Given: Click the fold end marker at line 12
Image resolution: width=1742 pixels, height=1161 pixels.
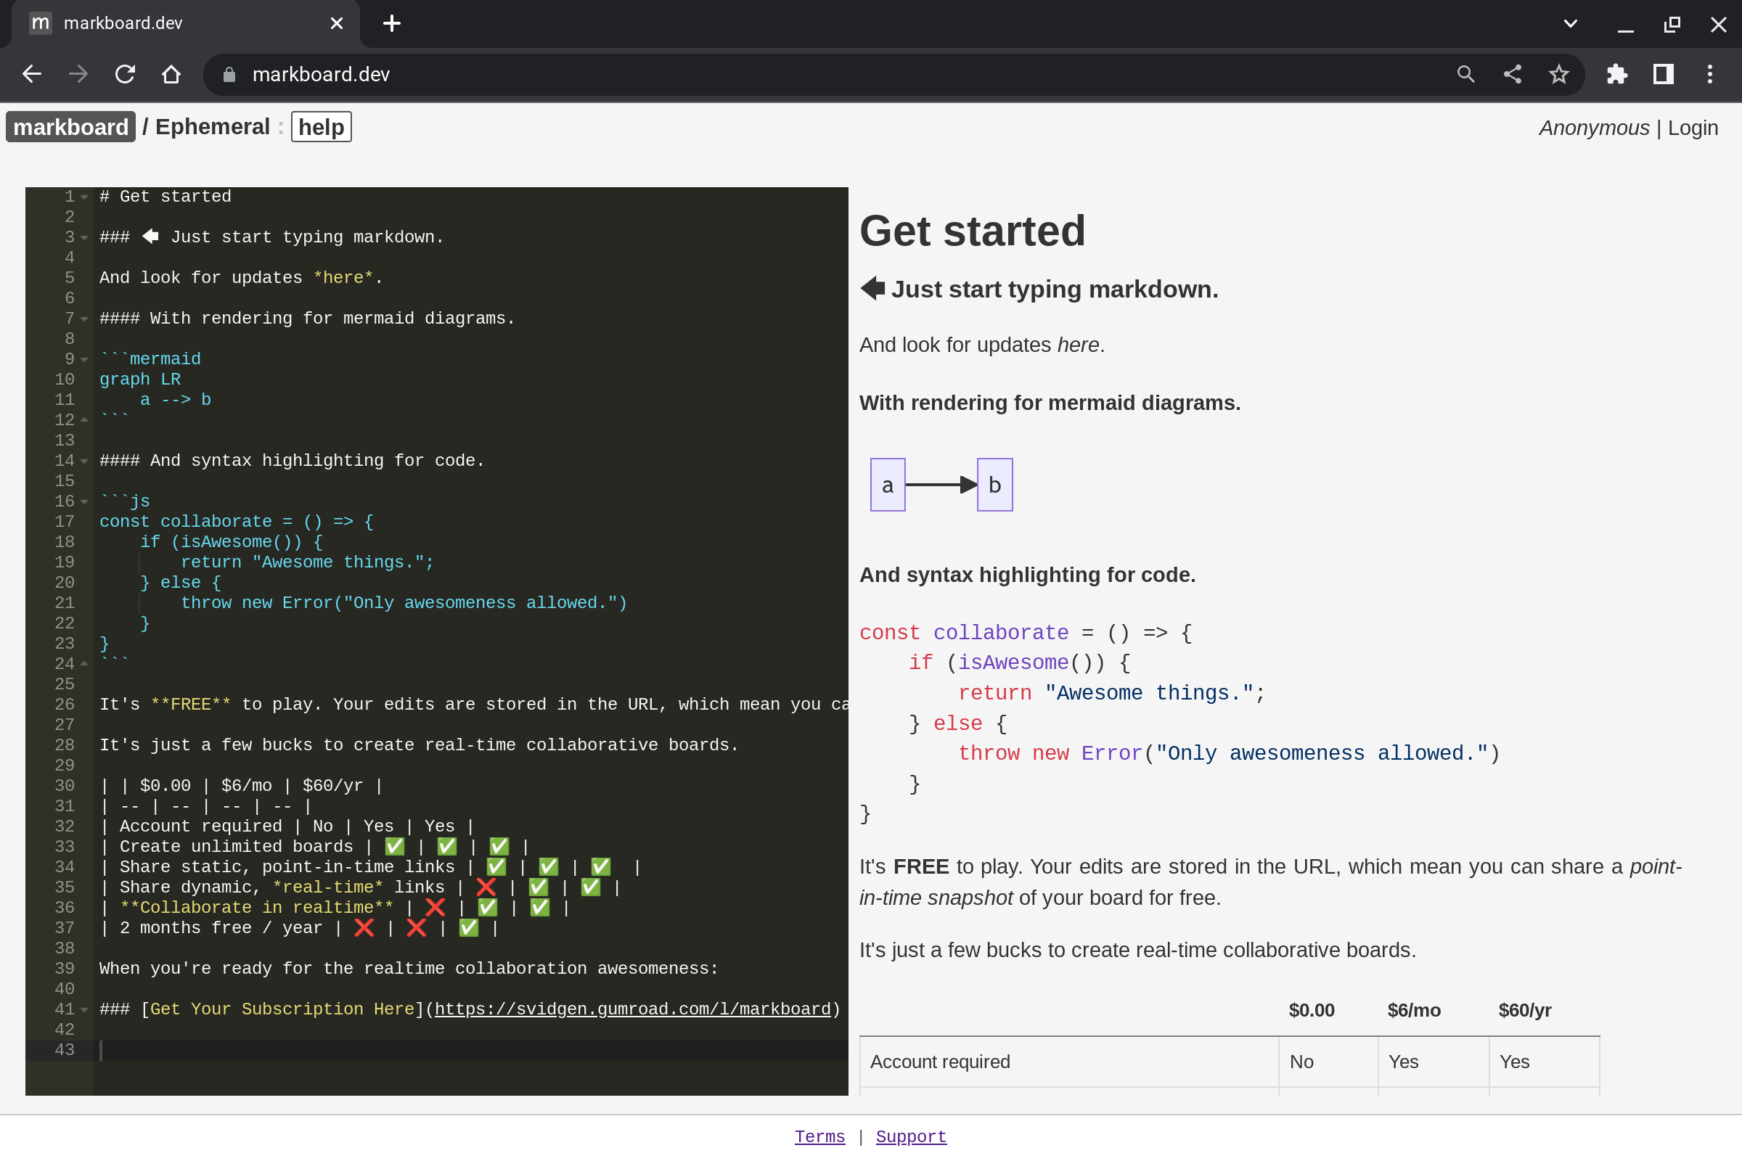Looking at the screenshot, I should pos(84,420).
